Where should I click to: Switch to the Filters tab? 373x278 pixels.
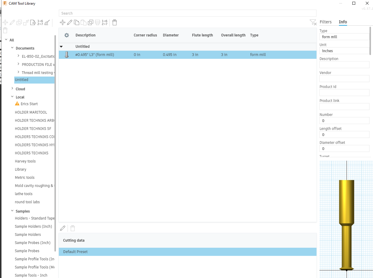[x=326, y=22]
